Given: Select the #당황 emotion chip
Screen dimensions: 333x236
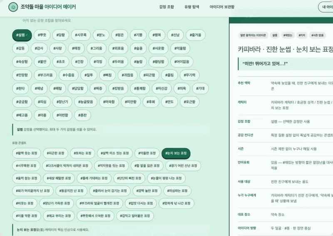Looking at the screenshot, I should click(x=60, y=35).
